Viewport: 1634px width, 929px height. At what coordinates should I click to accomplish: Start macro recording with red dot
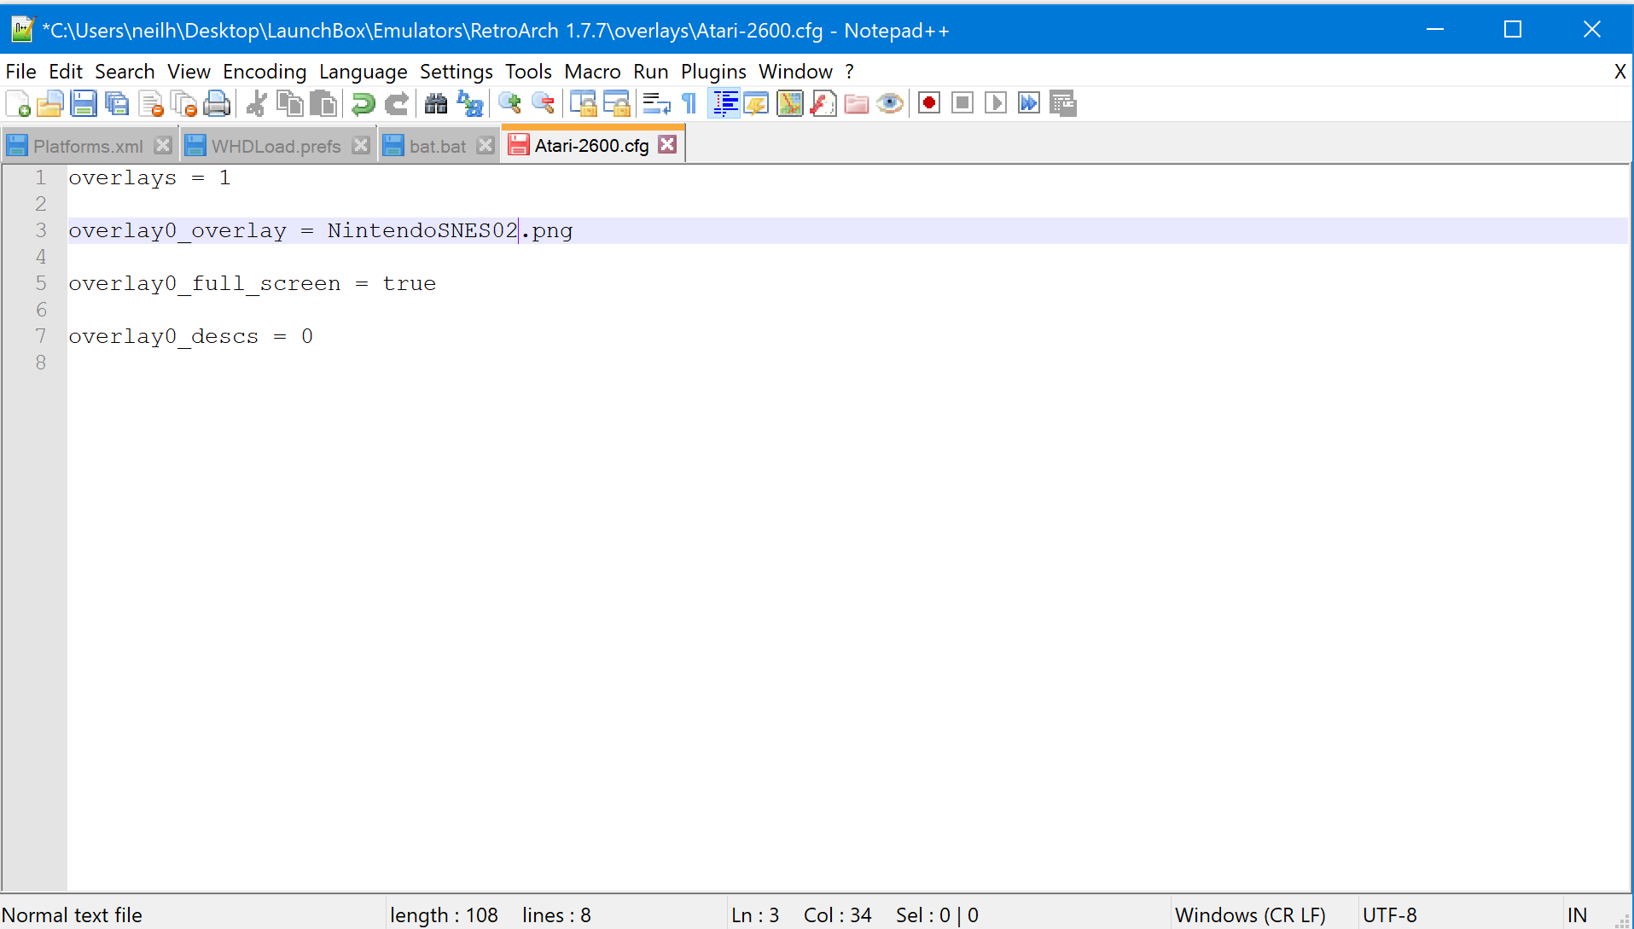click(x=929, y=103)
